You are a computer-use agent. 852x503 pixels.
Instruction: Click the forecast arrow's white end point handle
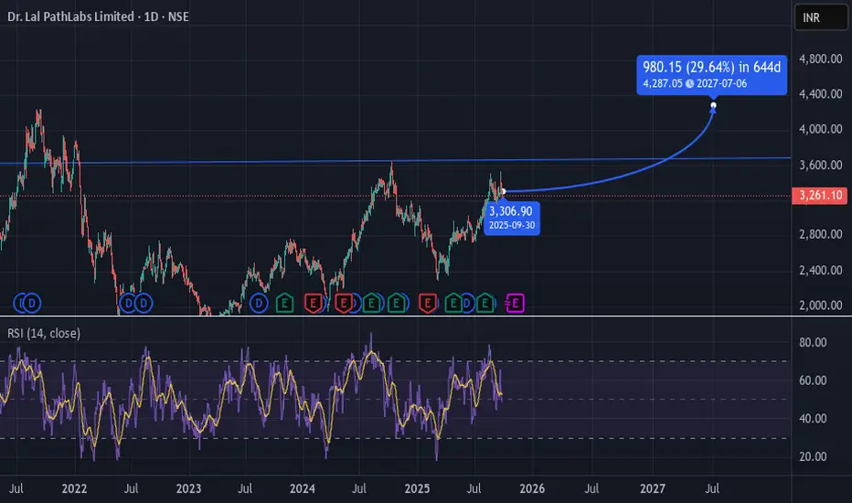pyautogui.click(x=713, y=105)
